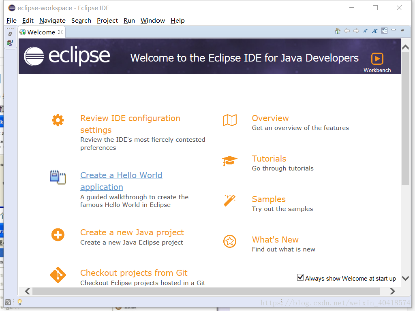Image resolution: width=415 pixels, height=311 pixels.
Task: Open the What's New link
Action: (275, 240)
